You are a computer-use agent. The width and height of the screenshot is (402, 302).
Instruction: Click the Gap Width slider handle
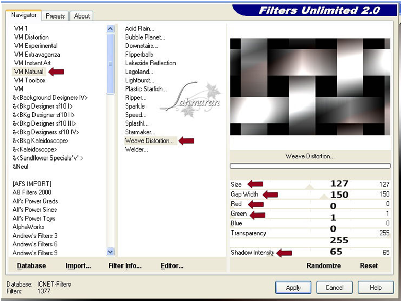tap(324, 197)
